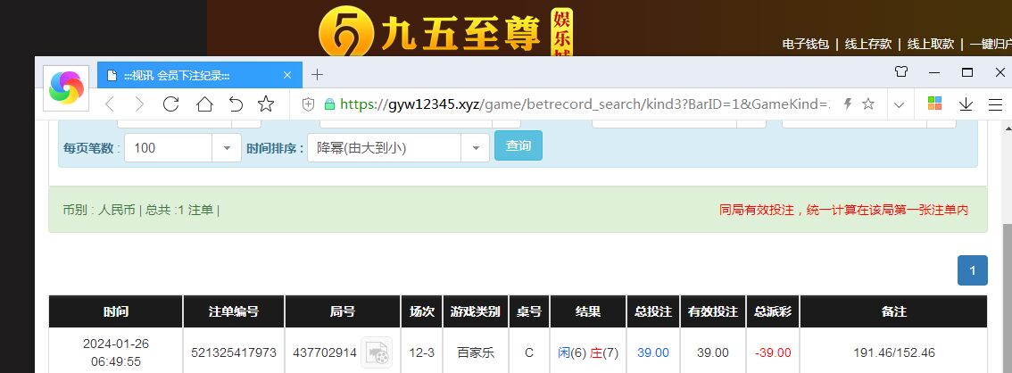Screen dimensions: 1012x373
Task: Click the security shield icon in address bar
Action: (309, 104)
